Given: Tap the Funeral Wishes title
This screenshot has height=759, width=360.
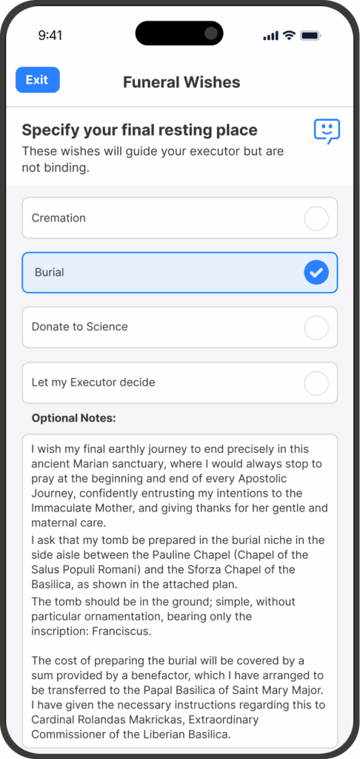Looking at the screenshot, I should pos(181,82).
